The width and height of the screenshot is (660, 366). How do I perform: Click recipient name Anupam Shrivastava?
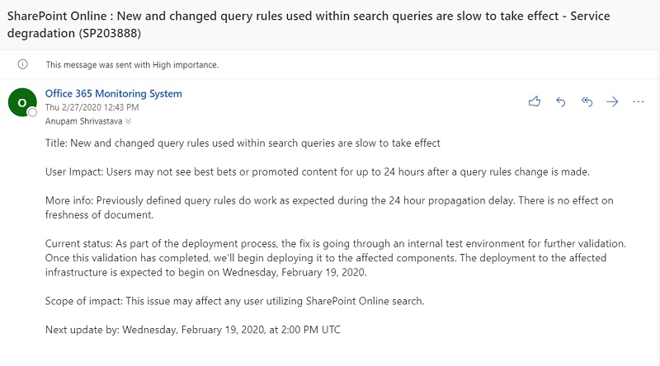pyautogui.click(x=83, y=121)
